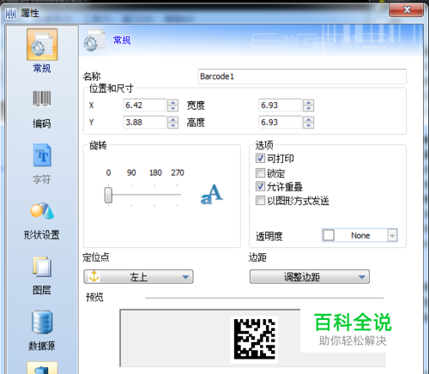Screen dimensions: 429x374
Task: Close the 属性 properties dialog
Action: [x=406, y=10]
